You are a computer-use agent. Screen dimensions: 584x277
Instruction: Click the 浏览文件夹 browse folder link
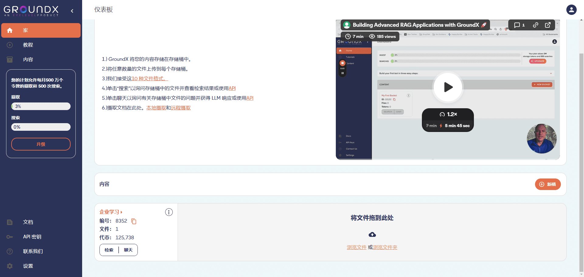tap(385, 248)
